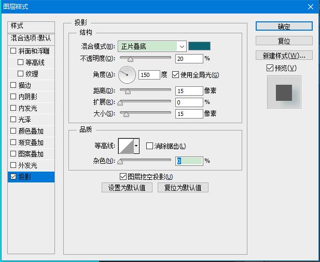Screen dimensions: 320x262
Task: Click 复位为默认值 button
Action: (x=183, y=188)
